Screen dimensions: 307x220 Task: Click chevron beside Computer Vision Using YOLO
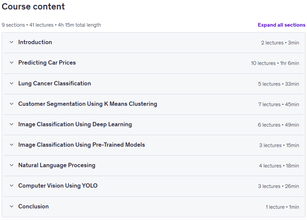(x=12, y=185)
